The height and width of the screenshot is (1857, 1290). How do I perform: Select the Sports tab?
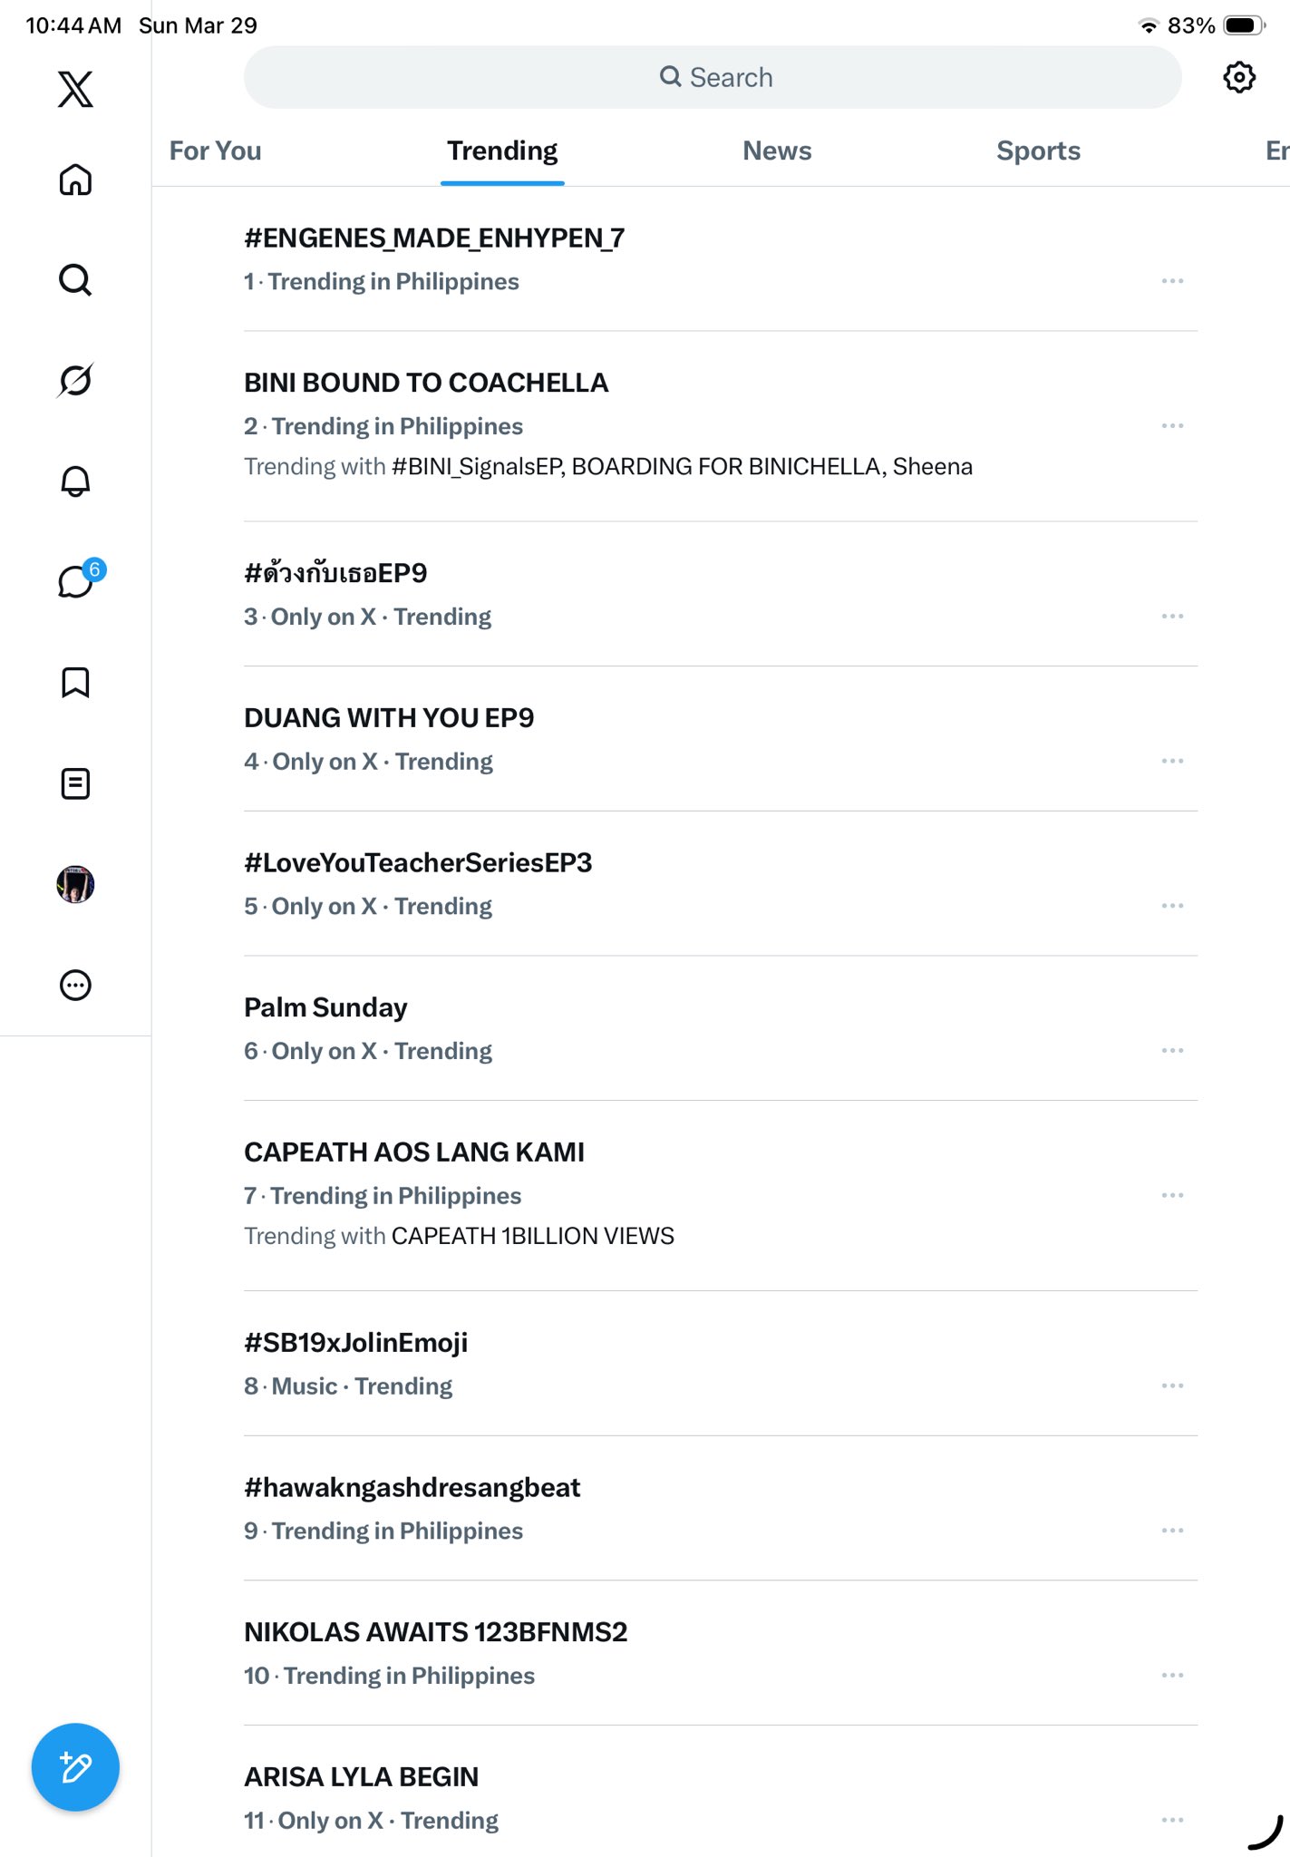point(1038,151)
